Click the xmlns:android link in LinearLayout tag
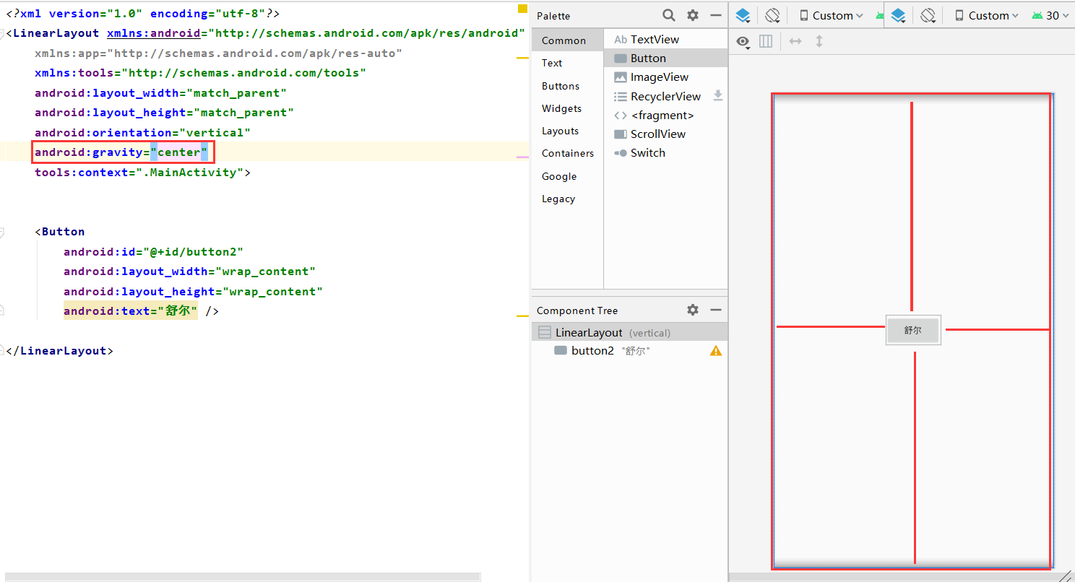Image resolution: width=1075 pixels, height=582 pixels. 154,33
